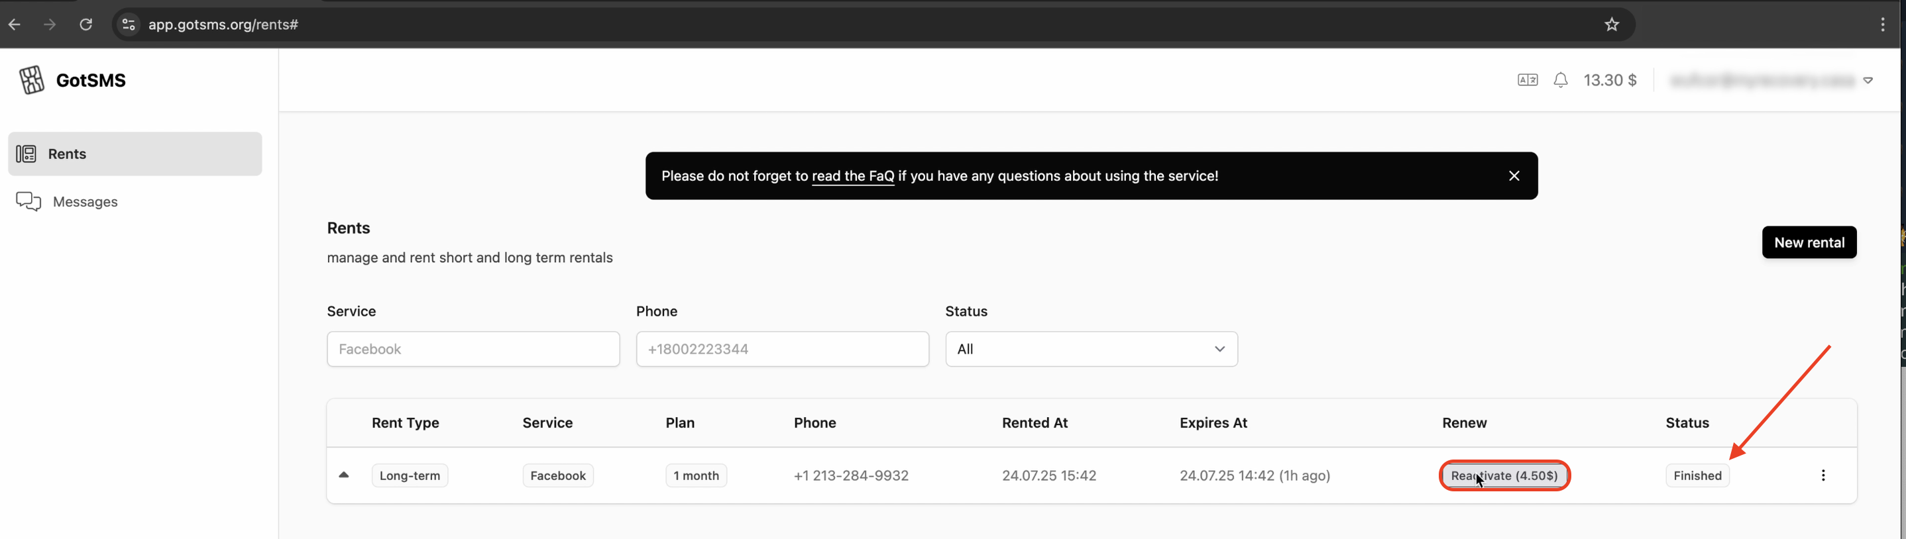Click the 1 month plan badge
1906x539 pixels.
697,475
